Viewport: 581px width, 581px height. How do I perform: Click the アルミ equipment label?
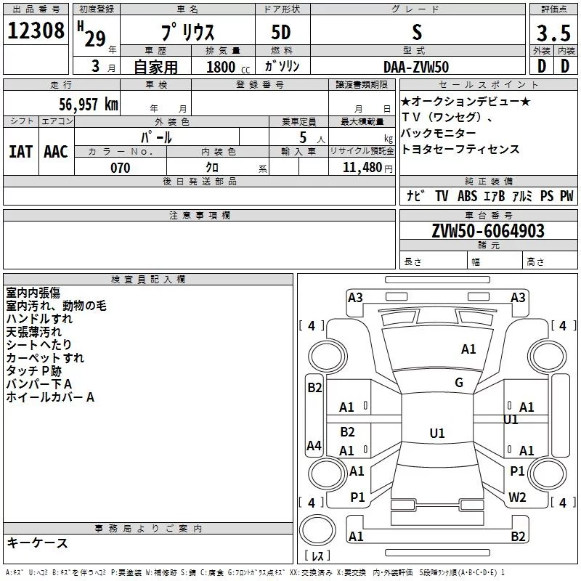pyautogui.click(x=522, y=196)
